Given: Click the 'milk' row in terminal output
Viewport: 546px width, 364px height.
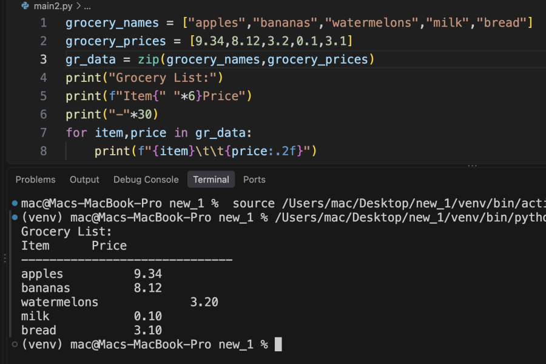Looking at the screenshot, I should coord(92,316).
